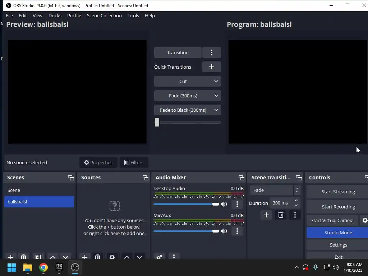Open the Scene Collection menu
This screenshot has width=368, height=276.
pyautogui.click(x=104, y=15)
